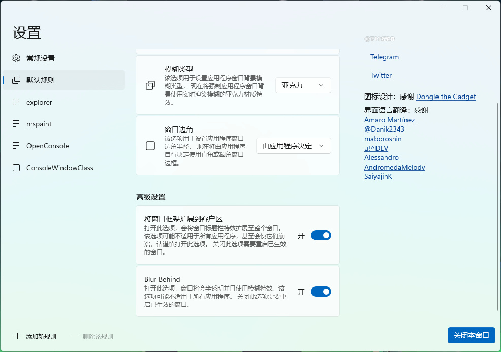Click the 模糊类型 blur type icon
Viewport: 501px width, 352px height.
pyautogui.click(x=150, y=85)
